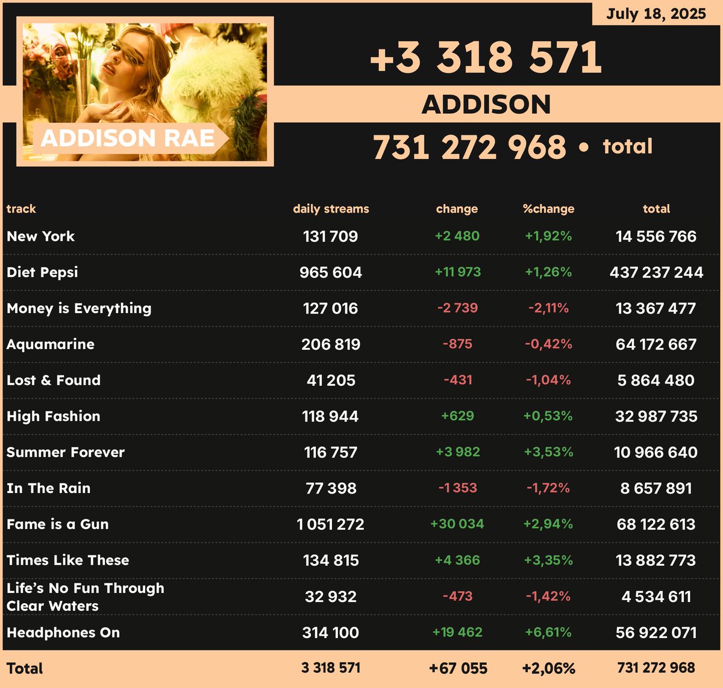Click the Times Like These percent '+3,35%'

click(x=548, y=560)
